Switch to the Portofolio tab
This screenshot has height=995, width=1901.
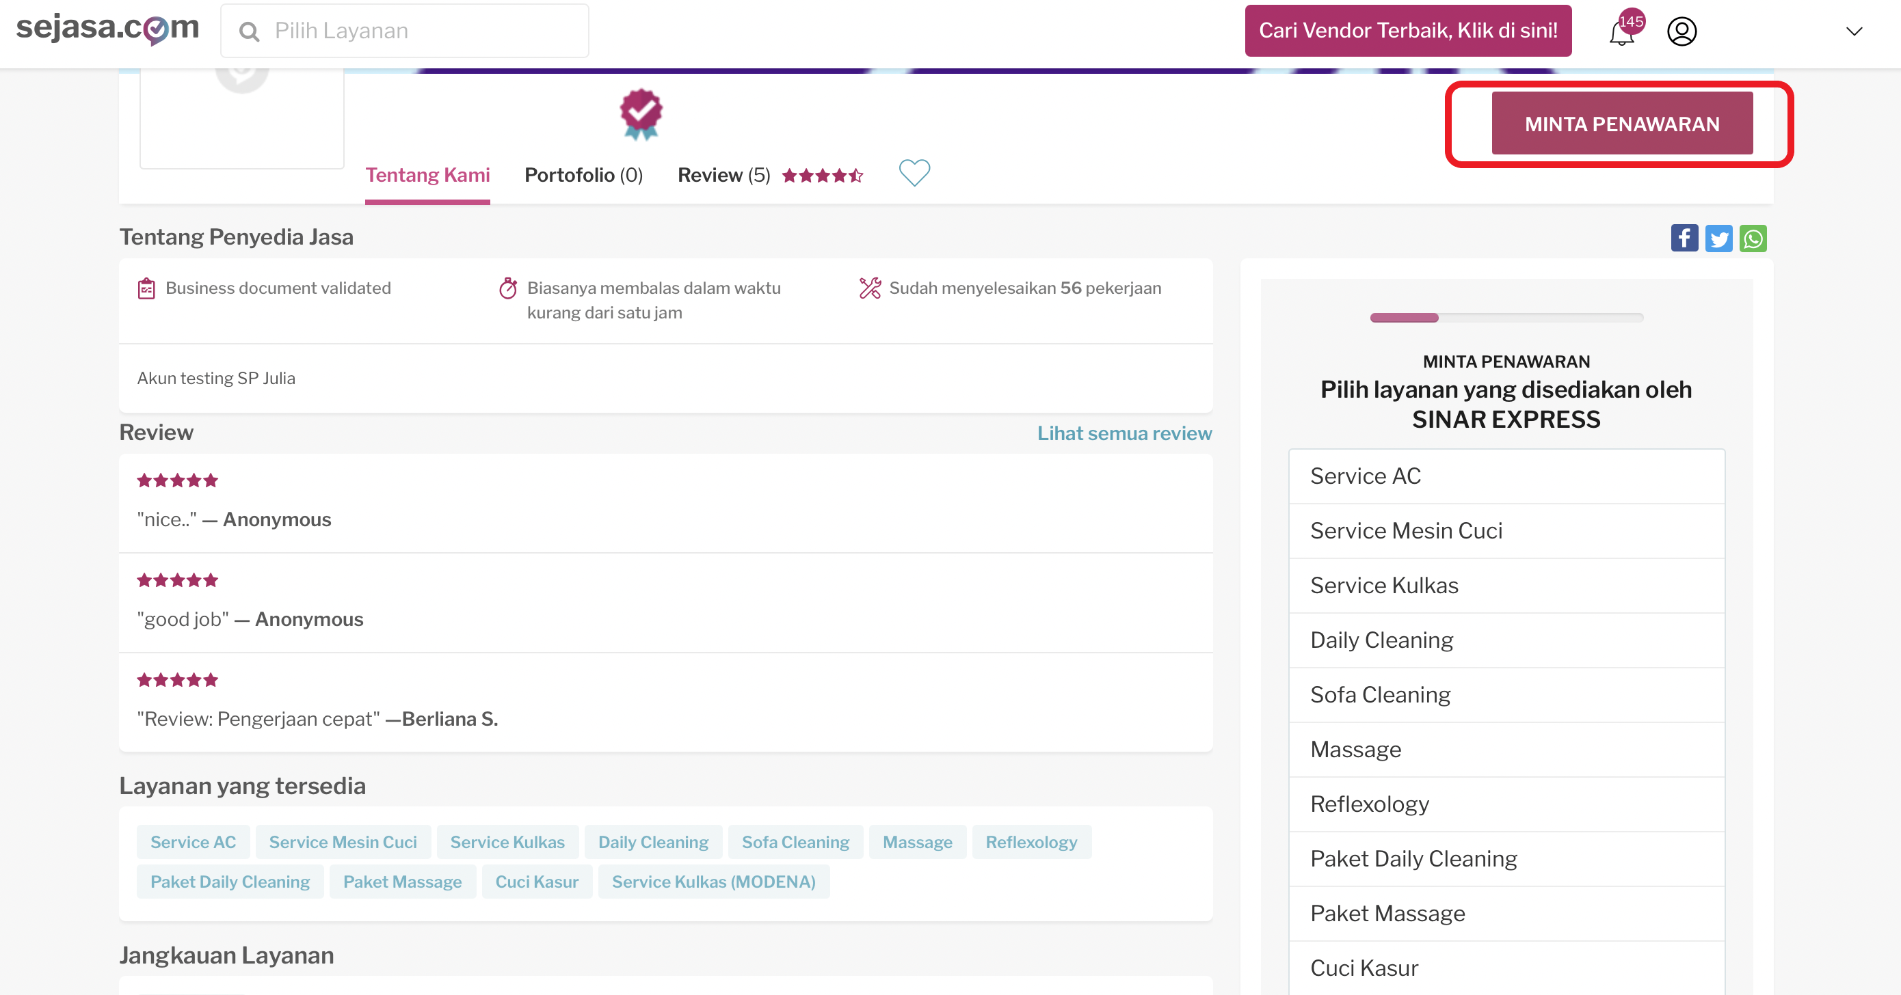coord(583,175)
